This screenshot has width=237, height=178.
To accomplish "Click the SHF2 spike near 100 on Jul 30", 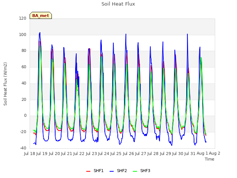I will tap(187, 34).
